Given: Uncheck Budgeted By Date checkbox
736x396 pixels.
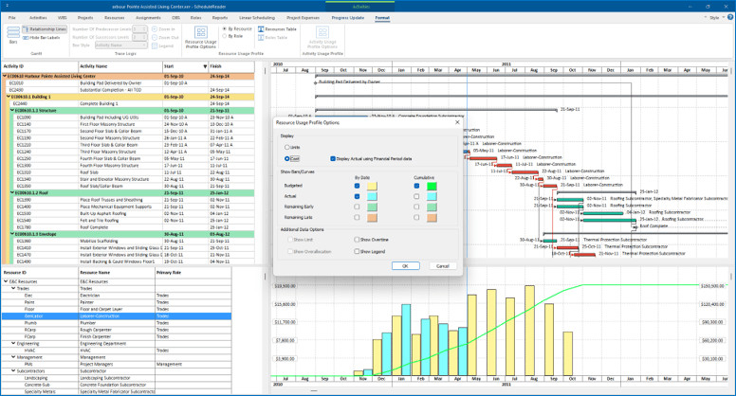Looking at the screenshot, I should (x=357, y=186).
